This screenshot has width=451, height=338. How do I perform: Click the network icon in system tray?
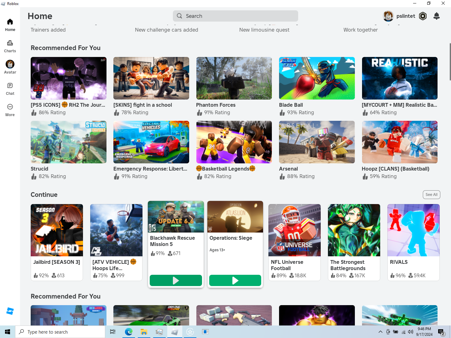click(x=403, y=332)
